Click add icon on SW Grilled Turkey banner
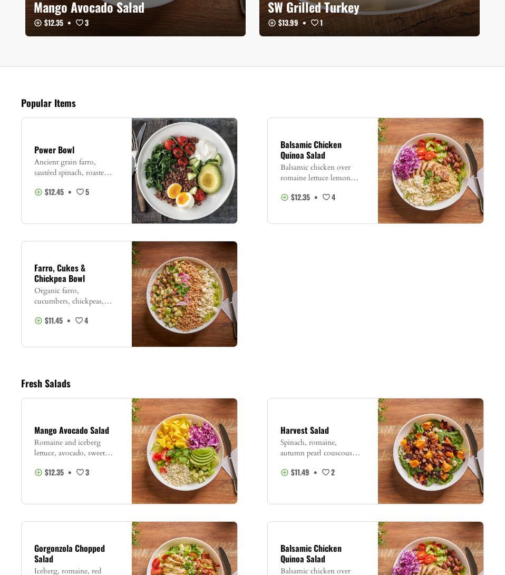 [272, 23]
